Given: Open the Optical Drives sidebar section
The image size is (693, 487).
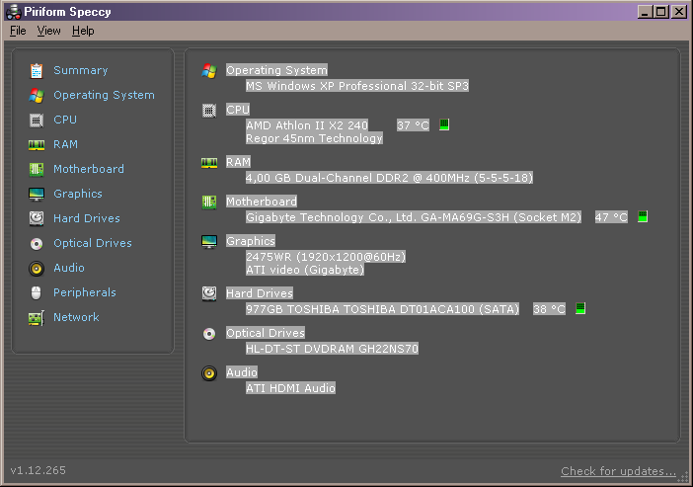Looking at the screenshot, I should [93, 243].
